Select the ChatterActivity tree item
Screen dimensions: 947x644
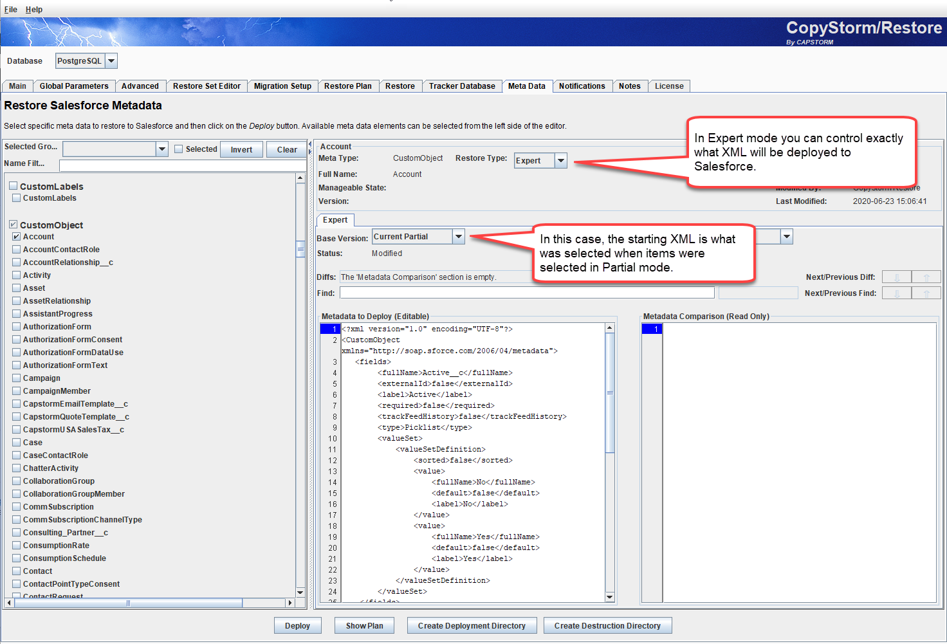tap(51, 468)
